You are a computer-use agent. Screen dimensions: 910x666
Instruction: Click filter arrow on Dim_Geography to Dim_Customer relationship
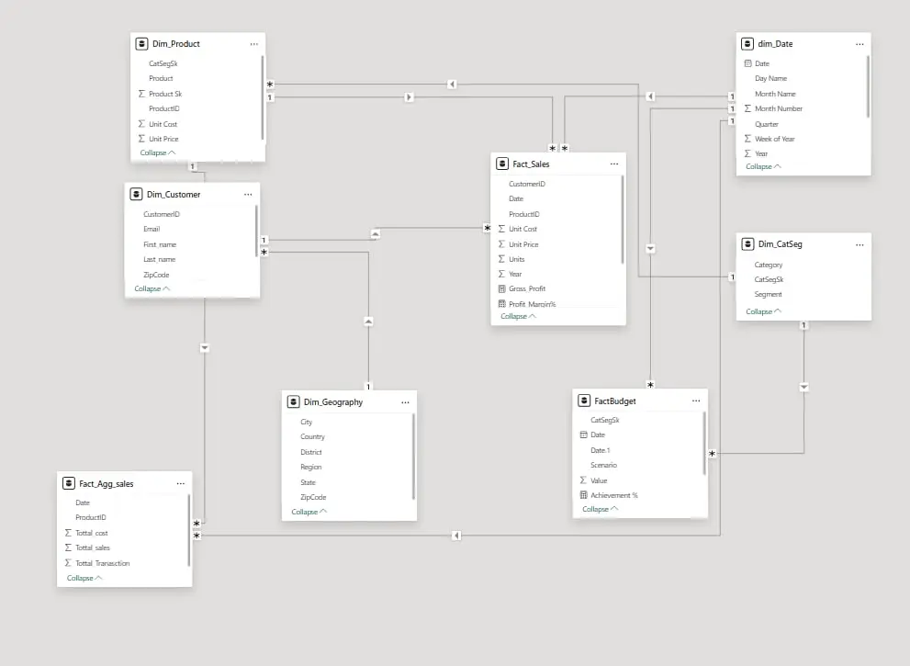(x=368, y=322)
